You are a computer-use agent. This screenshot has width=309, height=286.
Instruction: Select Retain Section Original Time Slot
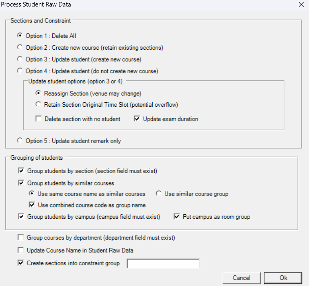pyautogui.click(x=39, y=105)
